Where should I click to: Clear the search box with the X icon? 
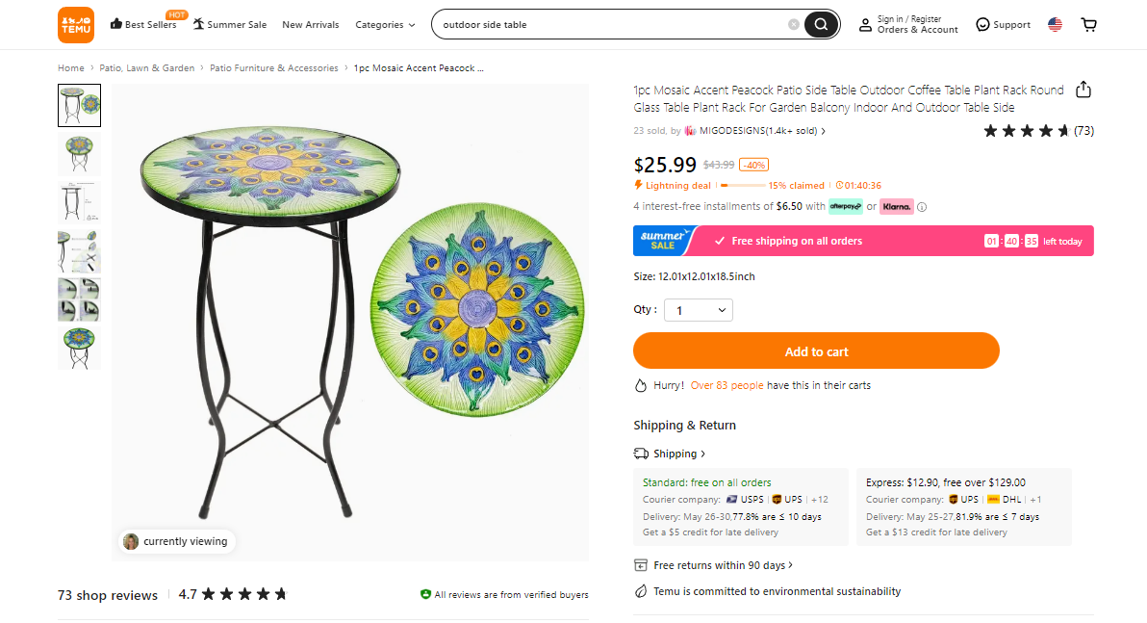tap(793, 24)
